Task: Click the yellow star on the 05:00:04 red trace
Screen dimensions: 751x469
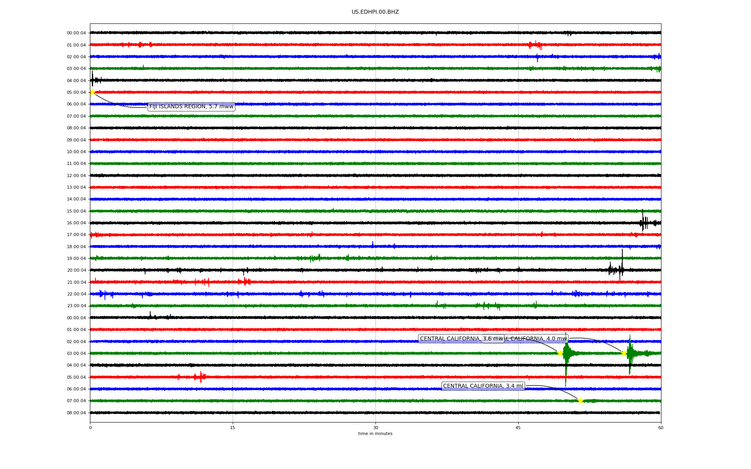Action: click(93, 92)
